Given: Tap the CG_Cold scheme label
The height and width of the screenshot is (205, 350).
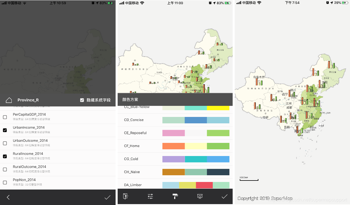Looking at the screenshot, I should pyautogui.click(x=131, y=159).
